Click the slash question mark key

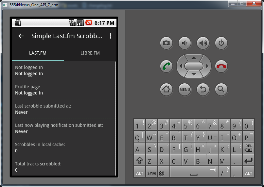pos(224,172)
